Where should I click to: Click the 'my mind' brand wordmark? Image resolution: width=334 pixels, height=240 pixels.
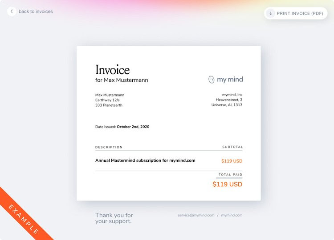(x=230, y=80)
